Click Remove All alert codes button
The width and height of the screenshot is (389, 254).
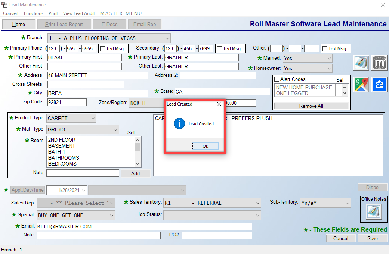coord(311,106)
